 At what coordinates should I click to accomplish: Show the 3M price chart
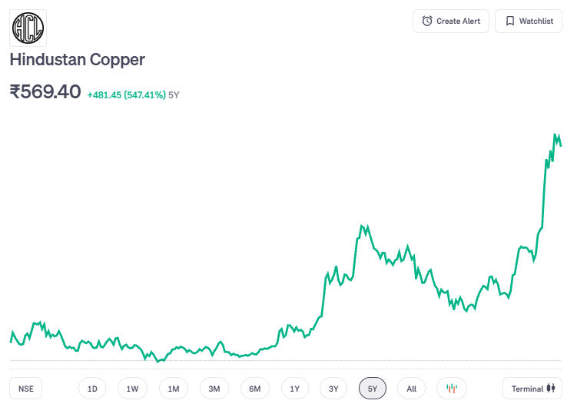(214, 389)
